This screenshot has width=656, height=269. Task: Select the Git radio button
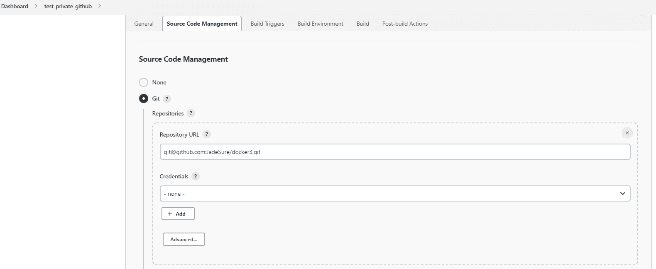coord(144,98)
